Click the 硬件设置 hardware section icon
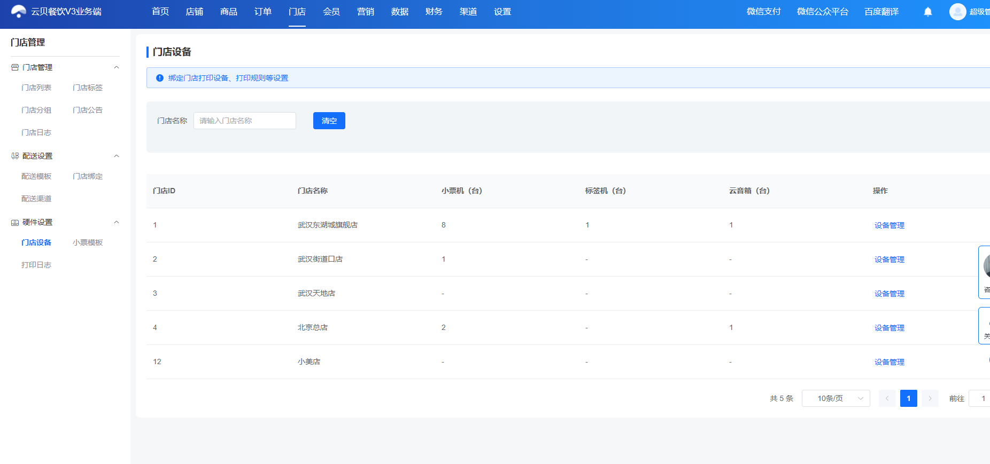Image resolution: width=990 pixels, height=464 pixels. click(x=15, y=222)
